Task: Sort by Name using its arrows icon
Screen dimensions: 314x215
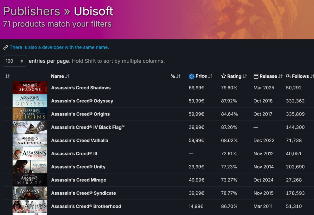Action: click(x=67, y=77)
